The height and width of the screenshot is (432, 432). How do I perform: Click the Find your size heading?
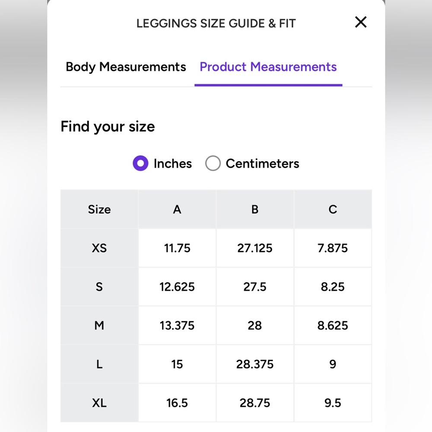(x=108, y=127)
